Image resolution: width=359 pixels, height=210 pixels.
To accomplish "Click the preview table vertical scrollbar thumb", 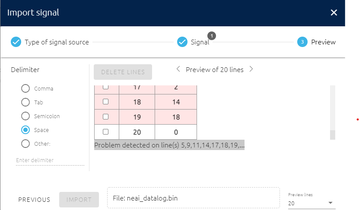I will pos(333,135).
